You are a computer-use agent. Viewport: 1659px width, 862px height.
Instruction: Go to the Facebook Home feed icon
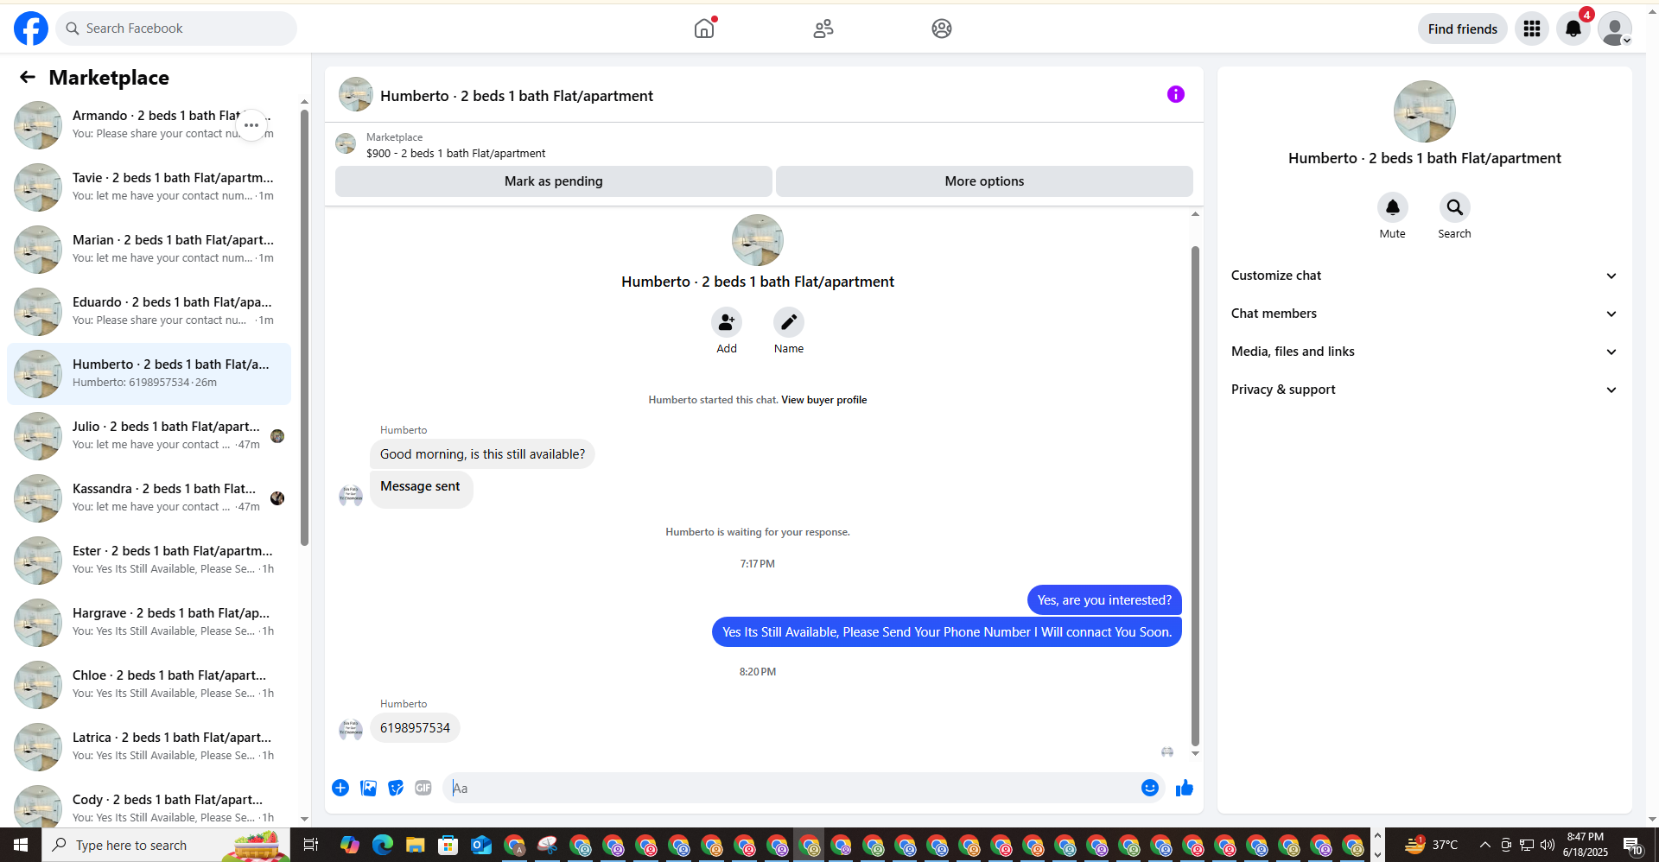click(x=704, y=29)
